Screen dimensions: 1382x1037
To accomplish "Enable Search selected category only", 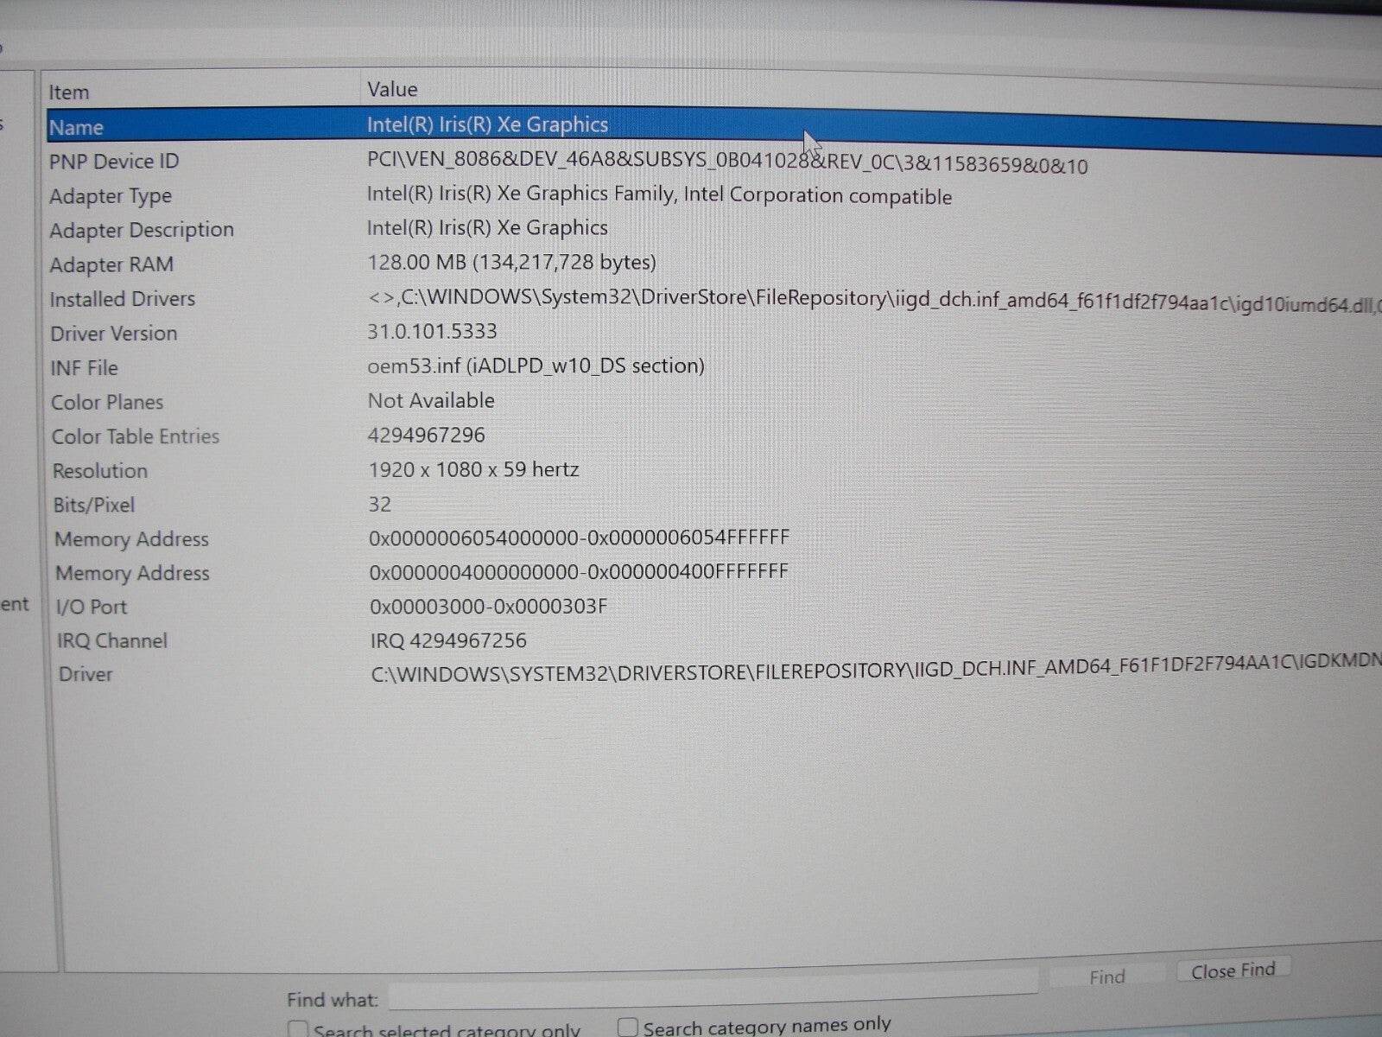I will [x=297, y=1027].
